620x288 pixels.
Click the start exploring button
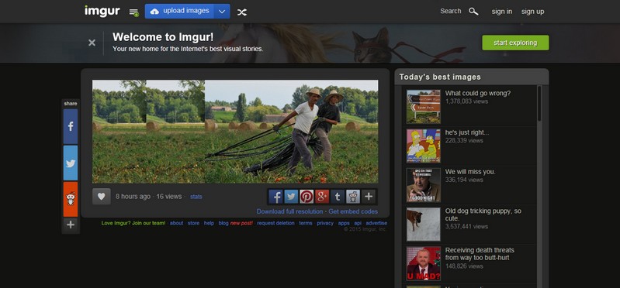[515, 43]
